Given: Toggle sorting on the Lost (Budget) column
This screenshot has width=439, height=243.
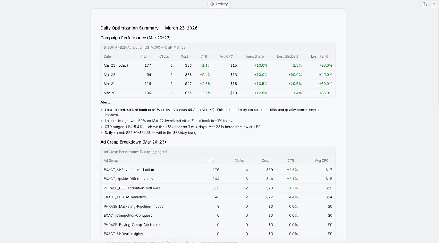Looking at the screenshot, I should click(x=300, y=56).
